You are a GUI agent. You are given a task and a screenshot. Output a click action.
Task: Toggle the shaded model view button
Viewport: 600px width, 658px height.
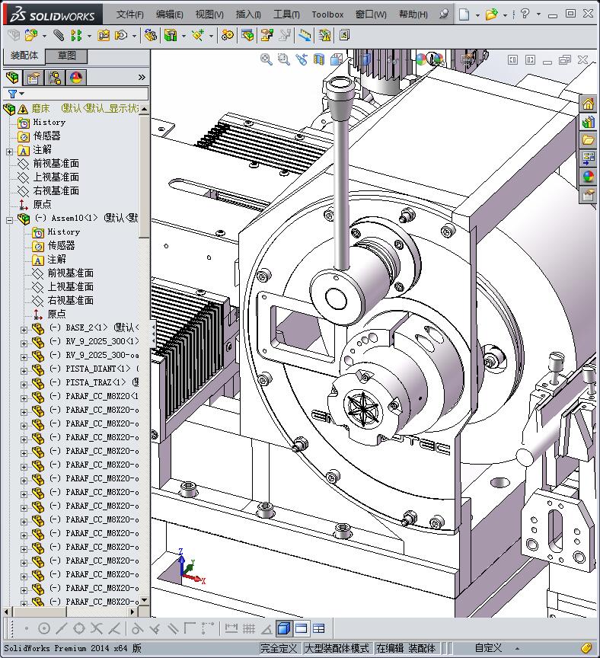pos(284,628)
